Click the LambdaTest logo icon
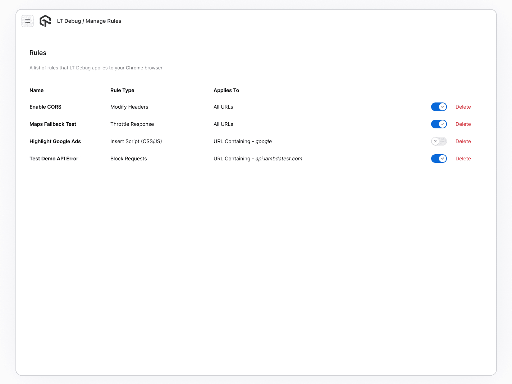 point(45,21)
